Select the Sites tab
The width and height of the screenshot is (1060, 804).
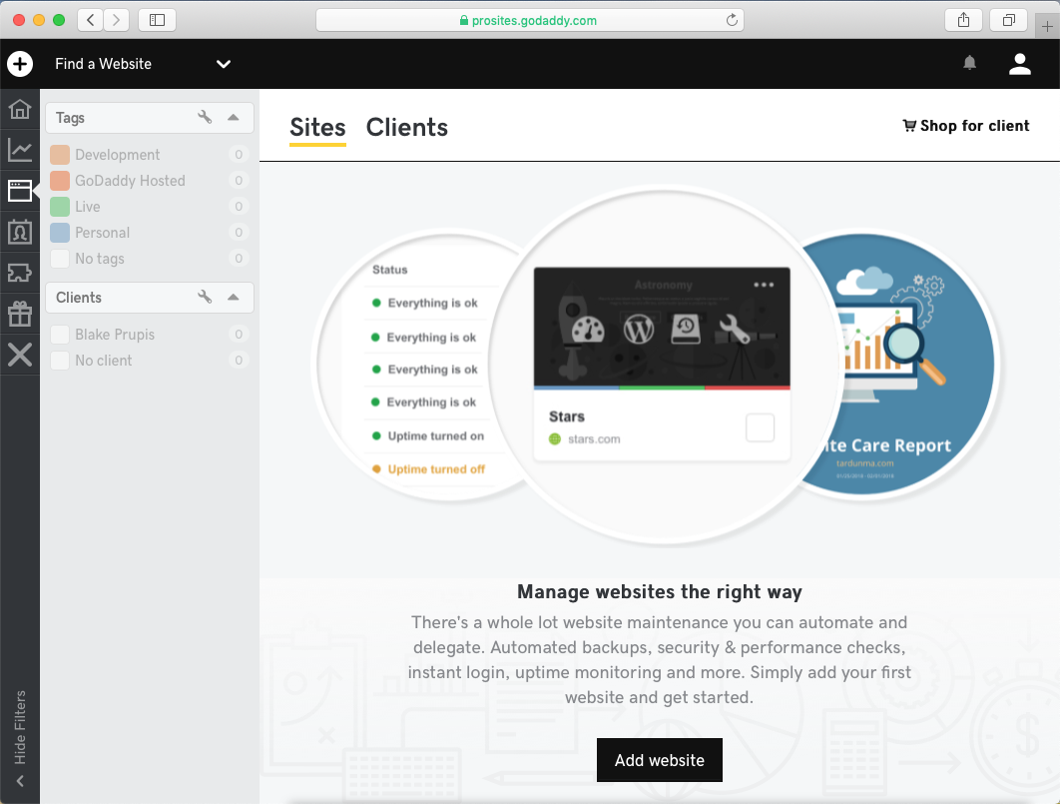pyautogui.click(x=317, y=128)
